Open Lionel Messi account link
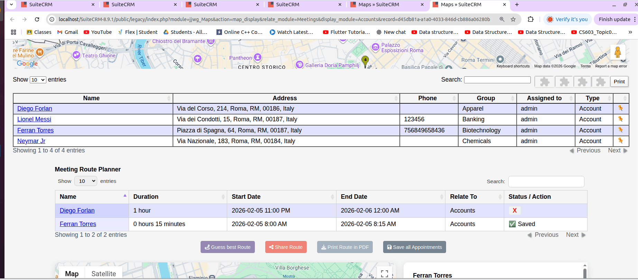638x280 pixels. point(34,119)
